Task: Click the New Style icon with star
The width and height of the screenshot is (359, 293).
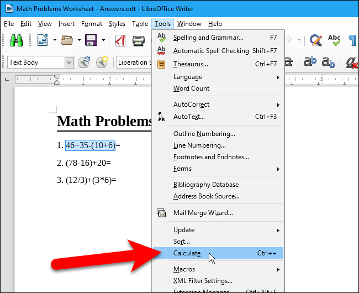Action: point(102,62)
